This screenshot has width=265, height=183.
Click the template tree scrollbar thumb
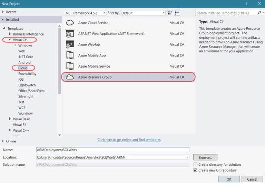pos(59,61)
